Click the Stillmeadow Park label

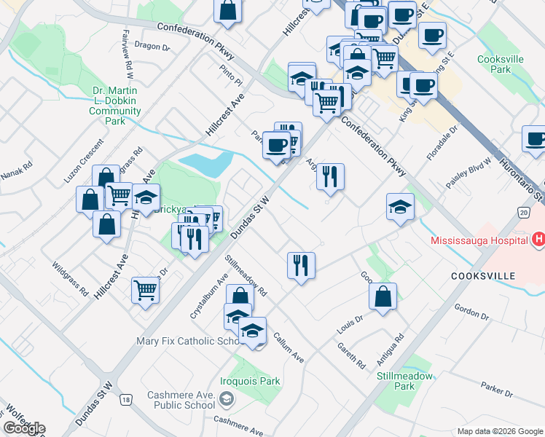click(x=404, y=381)
